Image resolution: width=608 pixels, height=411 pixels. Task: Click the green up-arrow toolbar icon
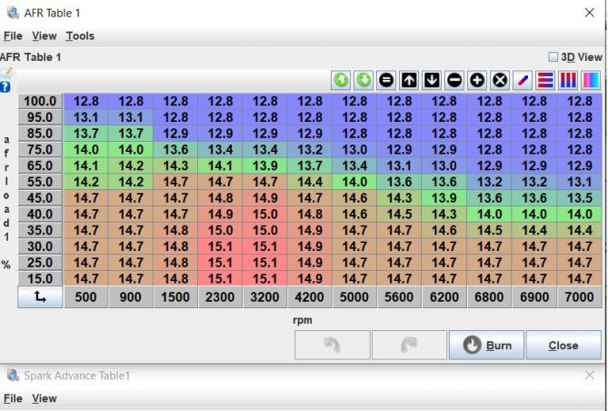click(x=341, y=80)
